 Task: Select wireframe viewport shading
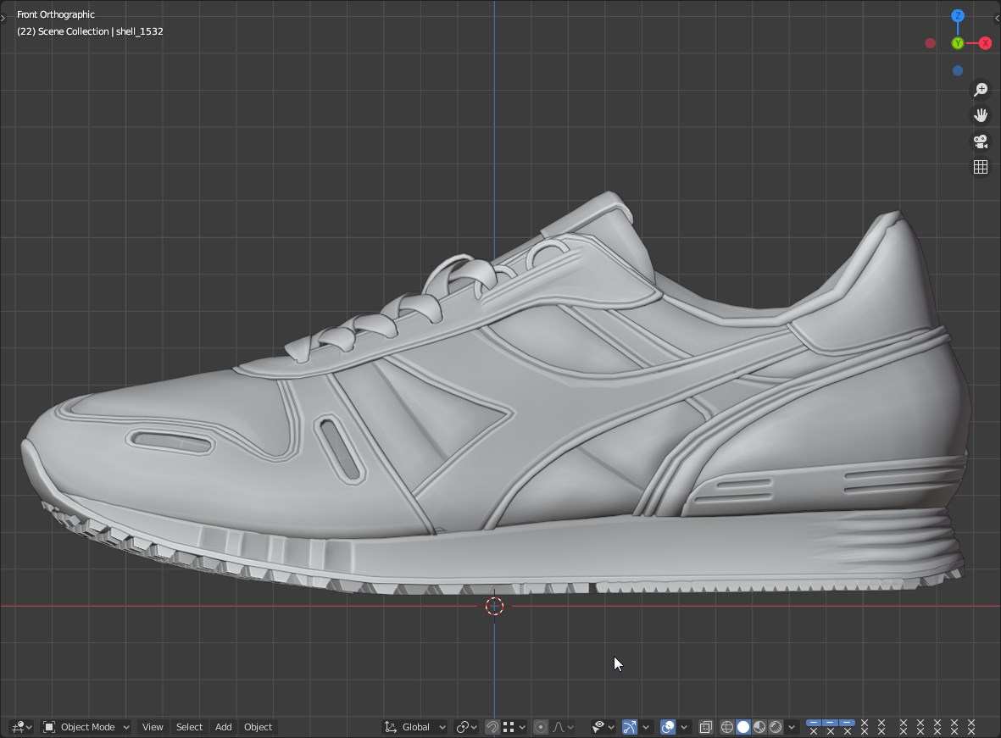pos(727,727)
